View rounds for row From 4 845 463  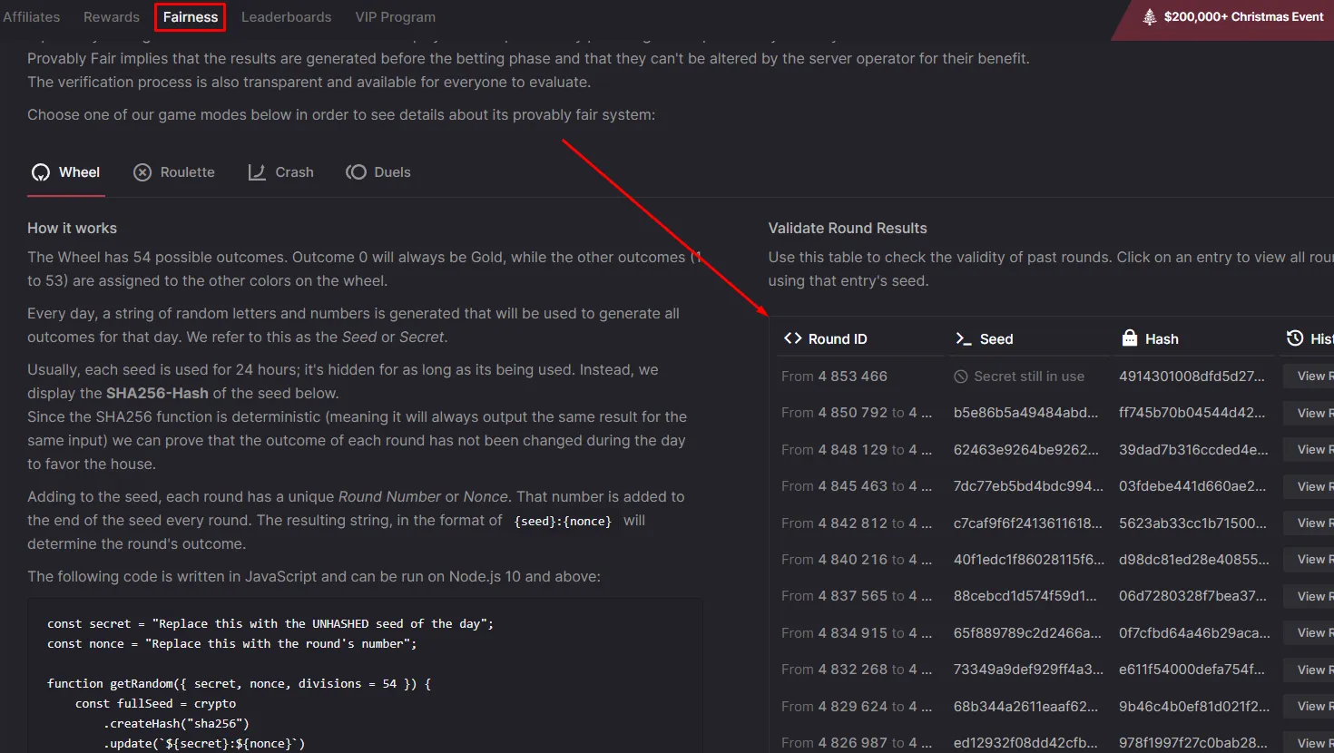point(1309,486)
